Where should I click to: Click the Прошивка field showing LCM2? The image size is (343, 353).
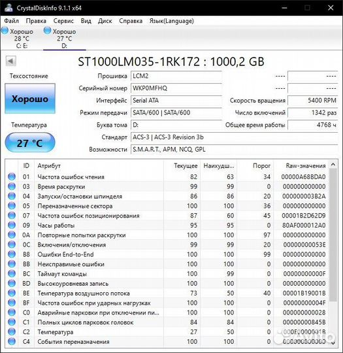(x=176, y=76)
